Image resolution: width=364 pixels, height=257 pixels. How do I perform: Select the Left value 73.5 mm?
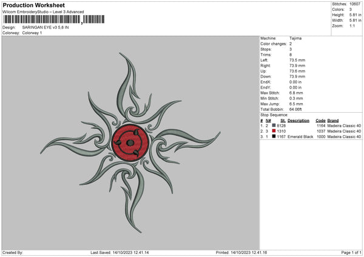tap(297, 60)
